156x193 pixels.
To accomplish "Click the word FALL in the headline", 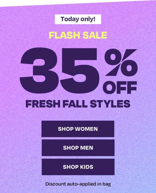I will tap(75, 104).
